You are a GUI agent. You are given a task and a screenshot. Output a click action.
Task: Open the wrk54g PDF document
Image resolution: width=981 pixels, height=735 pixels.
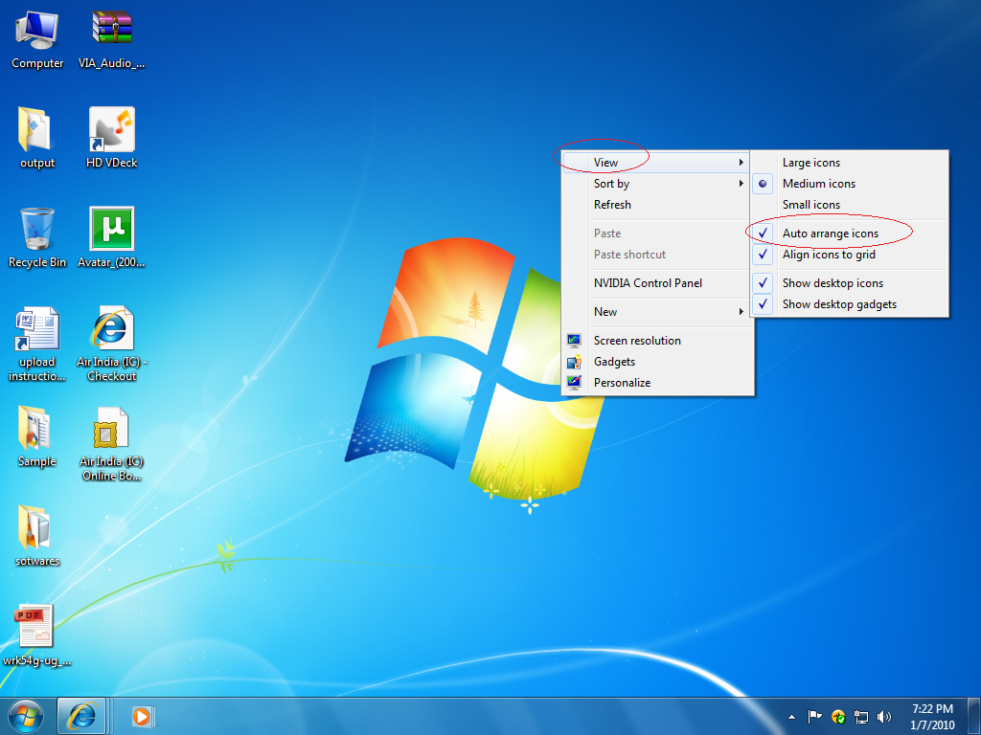[36, 627]
